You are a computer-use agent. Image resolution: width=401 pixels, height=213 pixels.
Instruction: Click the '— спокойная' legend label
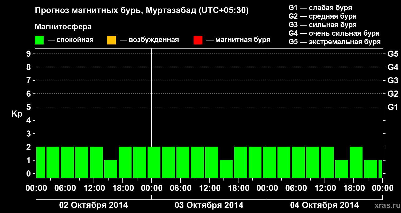pos(71,40)
